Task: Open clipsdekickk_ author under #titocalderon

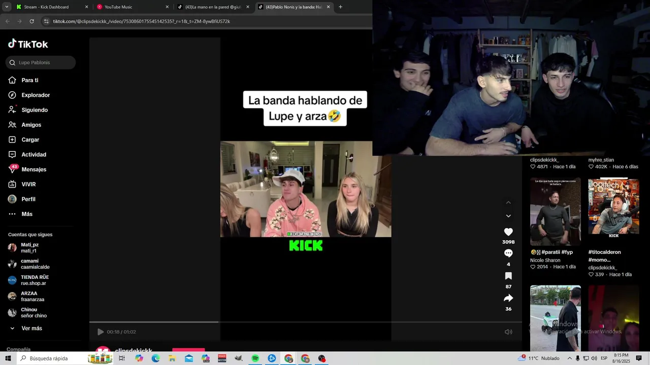Action: pos(602,268)
